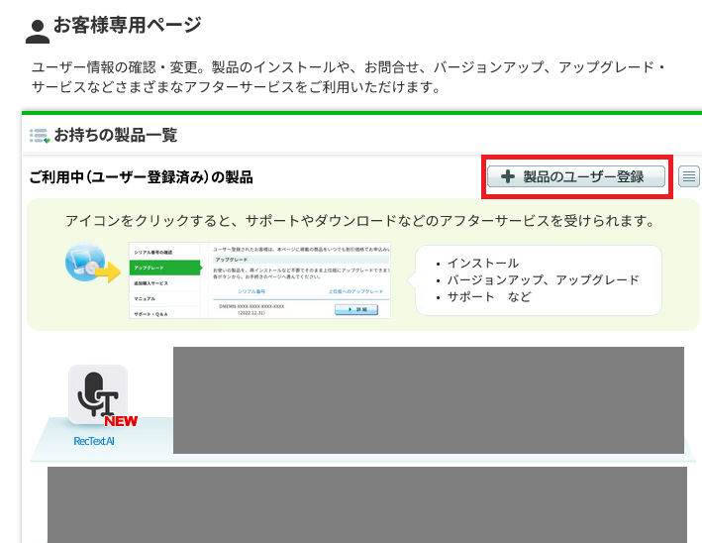Click the list icon beside お持ちの製品一覧
Screen dimensions: 702x543
pos(40,135)
